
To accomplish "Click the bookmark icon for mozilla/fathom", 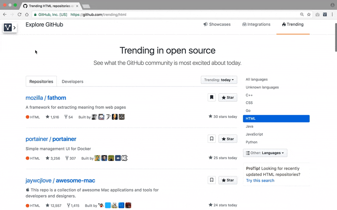I will click(211, 97).
